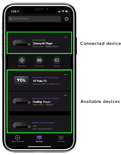
Task: Open the three-dot menu for 43" Roku TV
Action: (x=66, y=75)
